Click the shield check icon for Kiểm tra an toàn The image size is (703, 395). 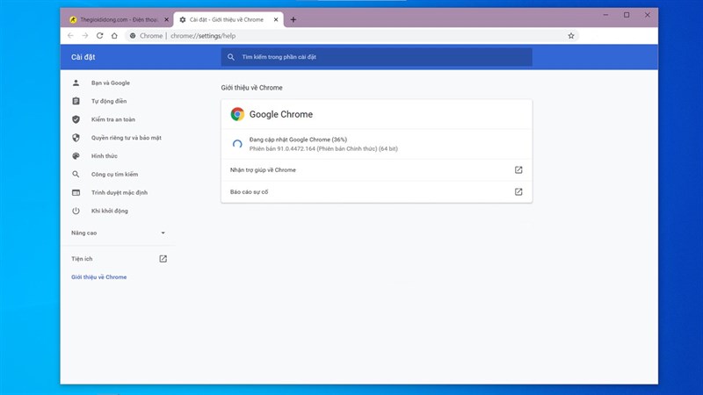point(76,119)
